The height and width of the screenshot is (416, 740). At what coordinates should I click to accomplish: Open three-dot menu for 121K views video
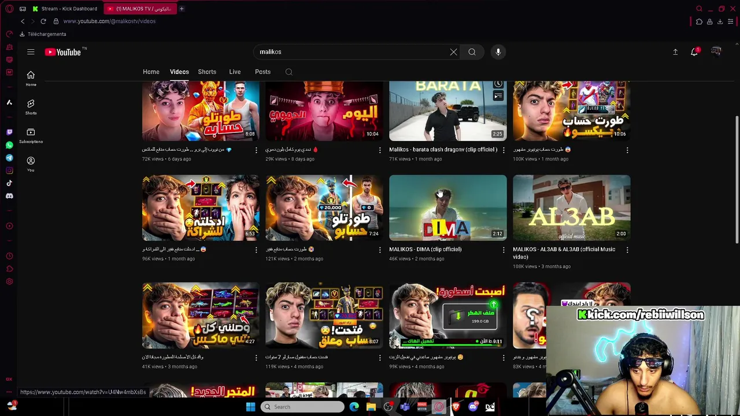[380, 250]
